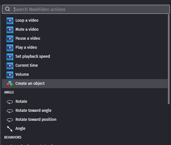Choose the Create an object entry

click(x=30, y=83)
